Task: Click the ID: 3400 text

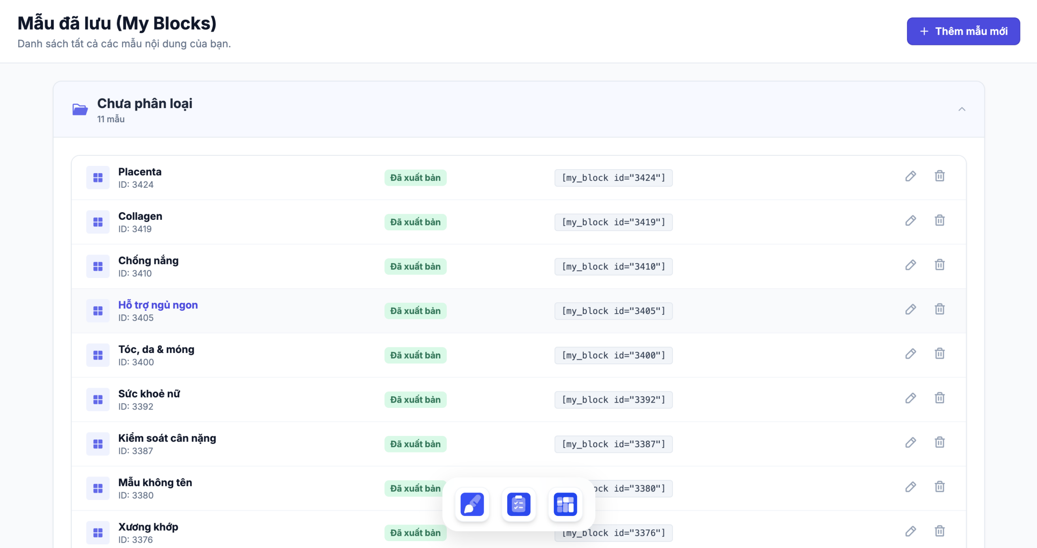Action: point(136,362)
